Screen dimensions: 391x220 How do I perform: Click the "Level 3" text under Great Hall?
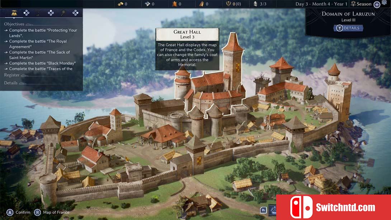coord(187,37)
